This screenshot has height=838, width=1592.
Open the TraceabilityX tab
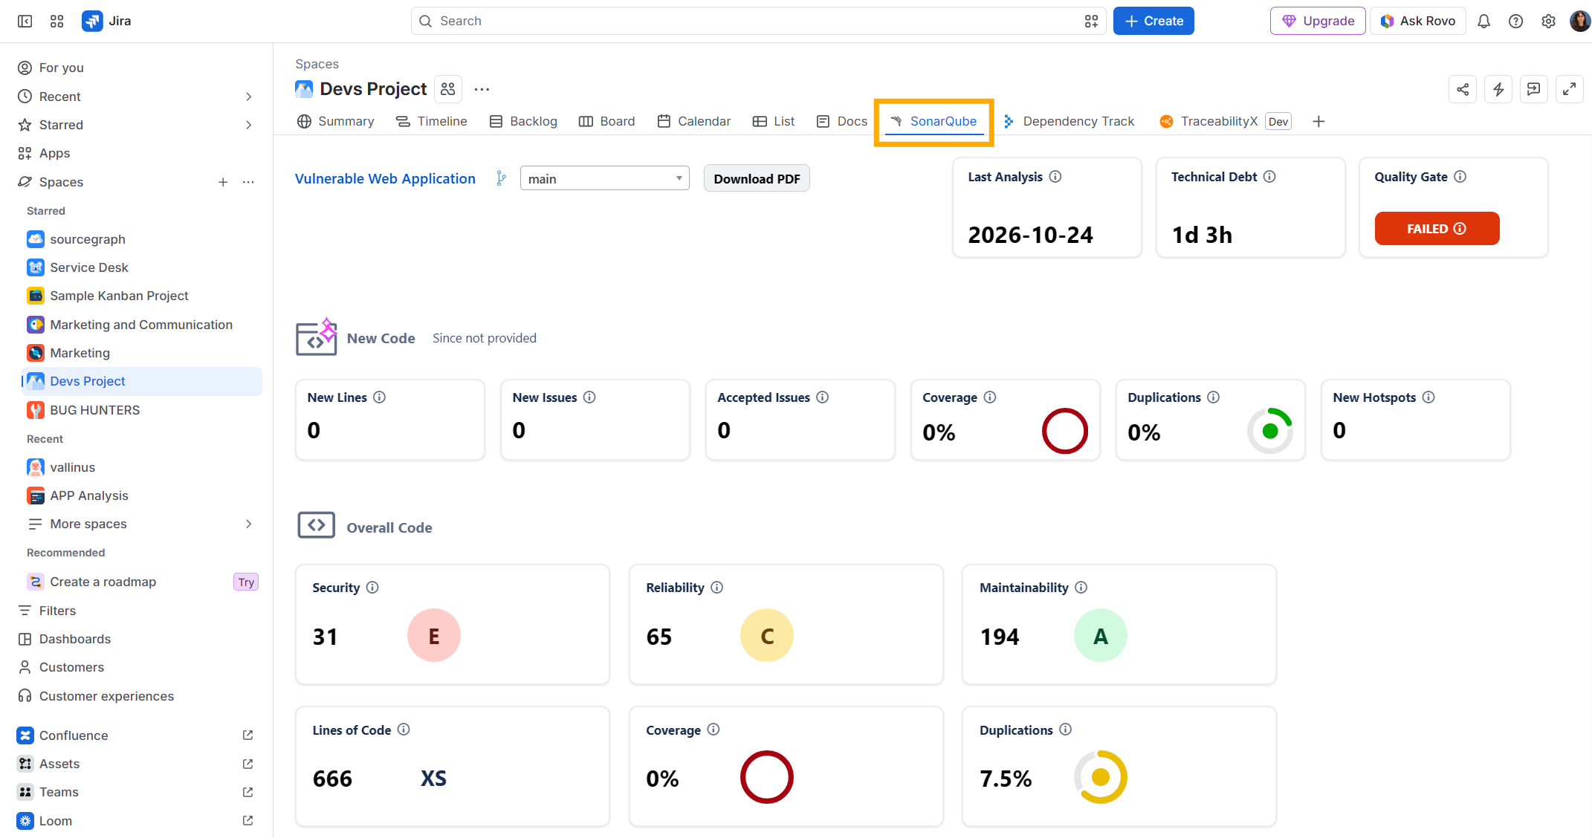tap(1225, 121)
